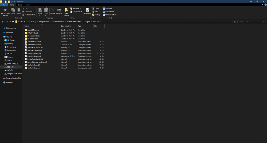Image resolution: width=267 pixels, height=143 pixels.
Task: Create a New folder from the ribbon
Action: pos(66,12)
